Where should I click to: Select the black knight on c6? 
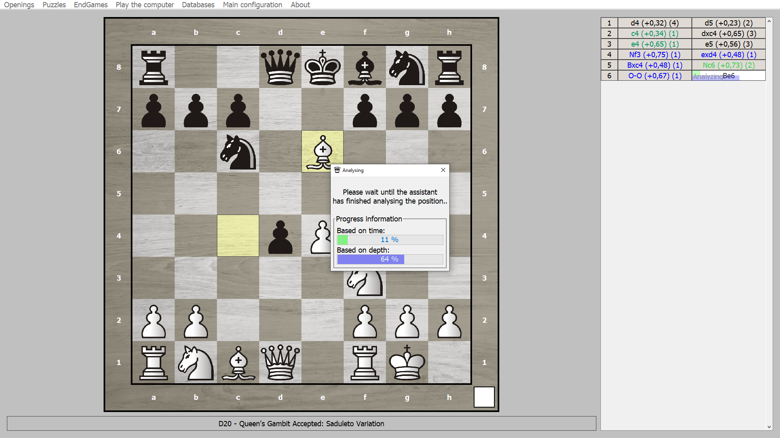coord(238,151)
